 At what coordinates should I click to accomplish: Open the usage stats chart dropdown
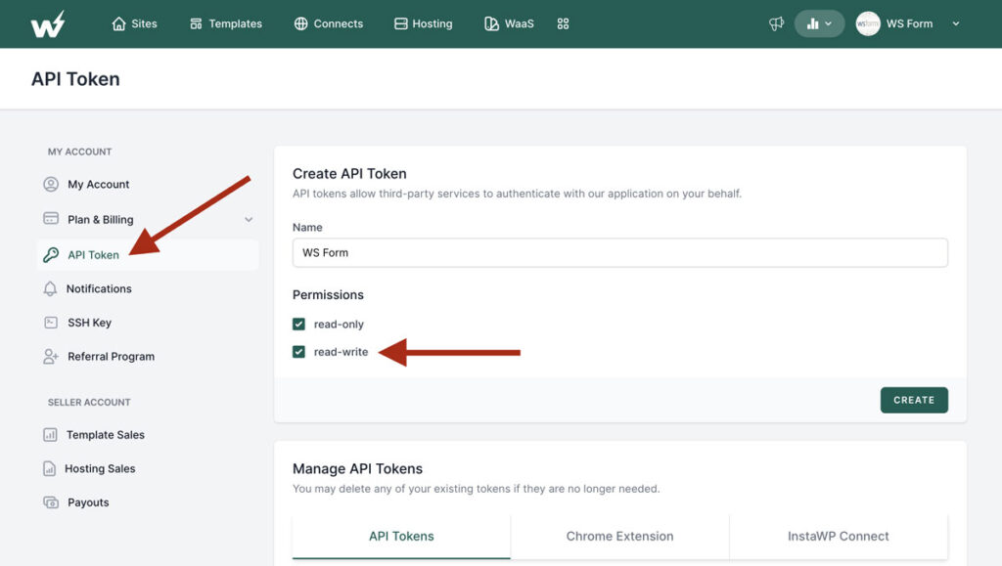tap(819, 23)
